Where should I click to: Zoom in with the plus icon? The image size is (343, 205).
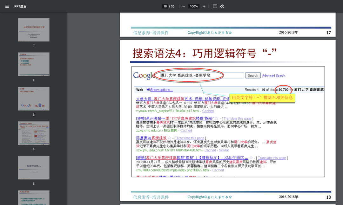click(204, 6)
